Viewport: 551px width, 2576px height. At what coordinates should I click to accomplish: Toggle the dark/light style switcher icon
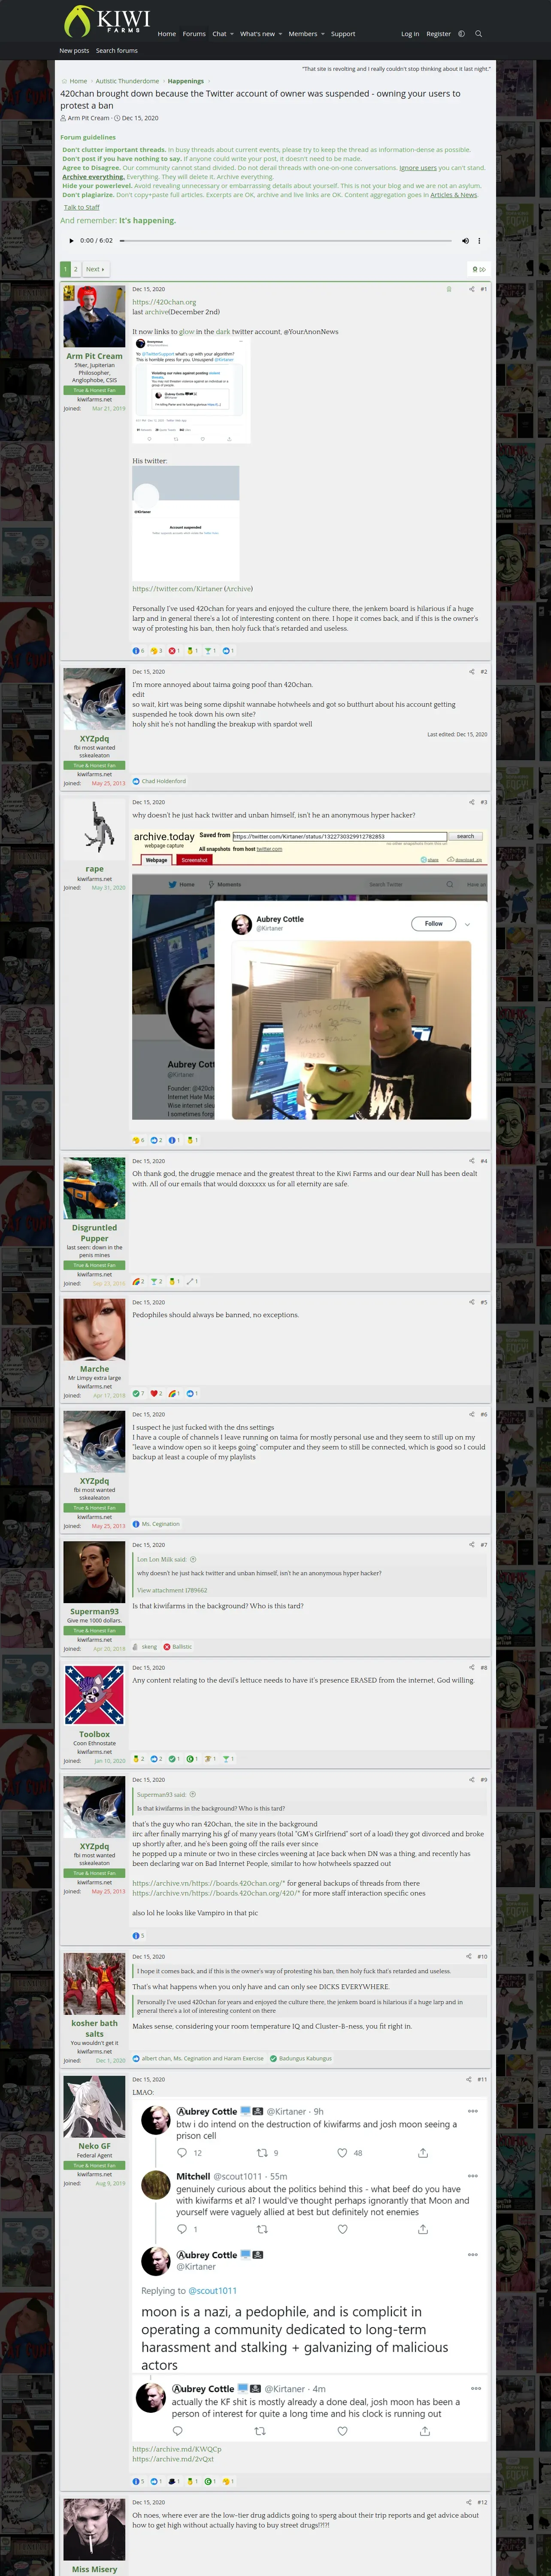(x=461, y=34)
